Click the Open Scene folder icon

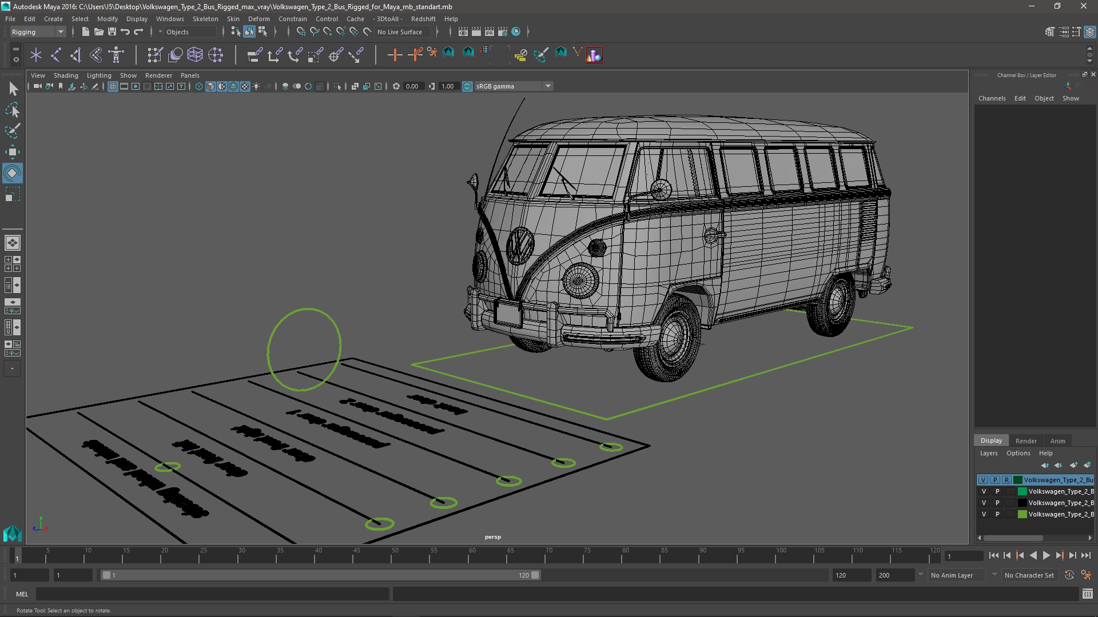pos(99,32)
